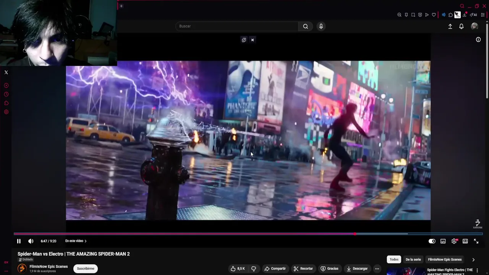Screen dimensions: 489x275
Task: Open the account avatar menu
Action: 474,26
